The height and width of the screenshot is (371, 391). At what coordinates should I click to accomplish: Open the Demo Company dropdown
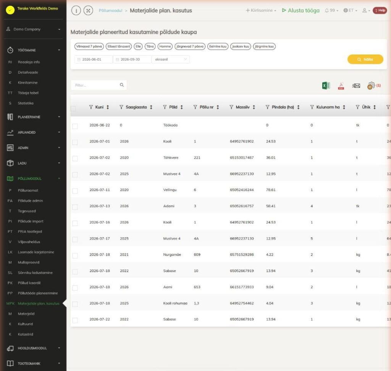point(33,29)
